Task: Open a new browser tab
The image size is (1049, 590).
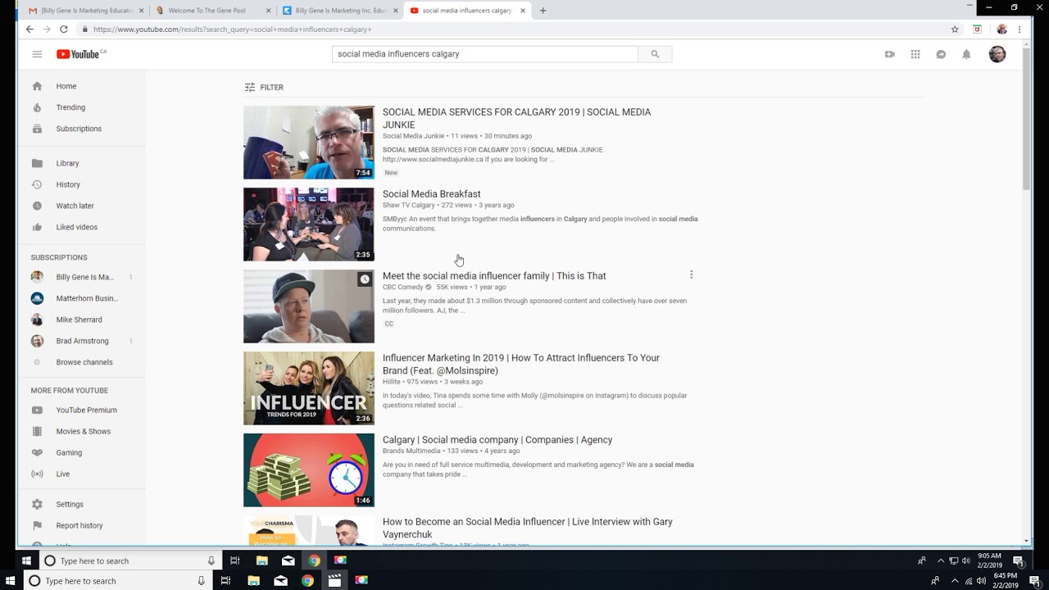Action: [x=543, y=11]
